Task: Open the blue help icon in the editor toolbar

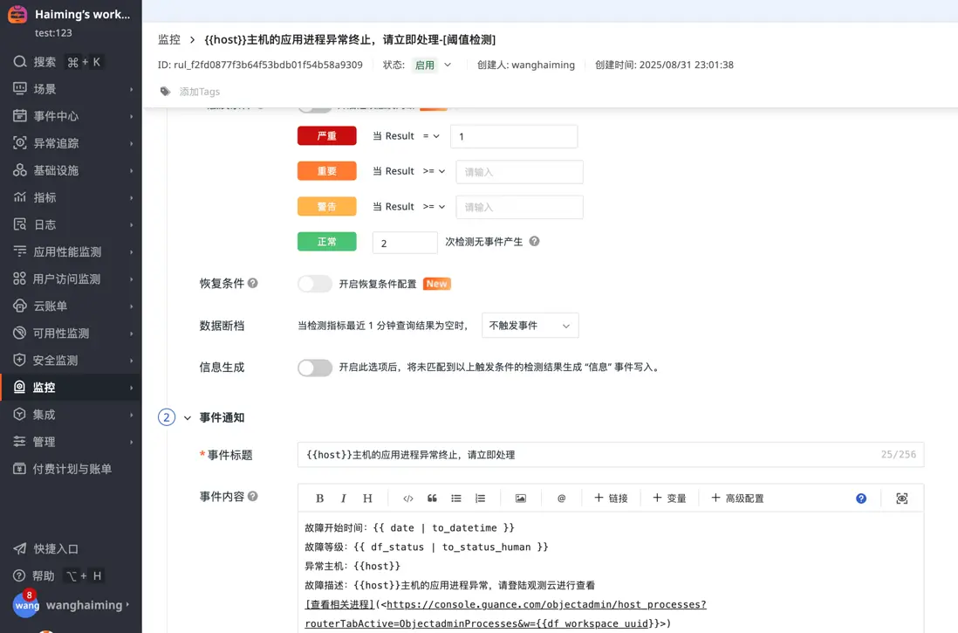Action: (x=861, y=498)
